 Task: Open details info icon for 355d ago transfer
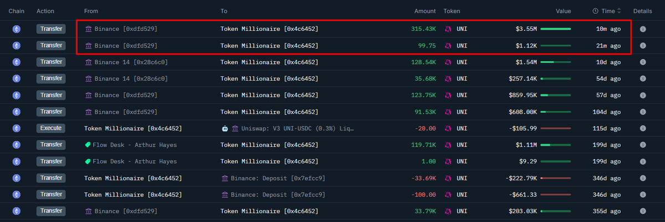click(x=643, y=211)
